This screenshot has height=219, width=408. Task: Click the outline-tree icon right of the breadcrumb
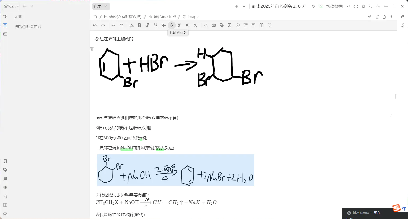(370, 17)
